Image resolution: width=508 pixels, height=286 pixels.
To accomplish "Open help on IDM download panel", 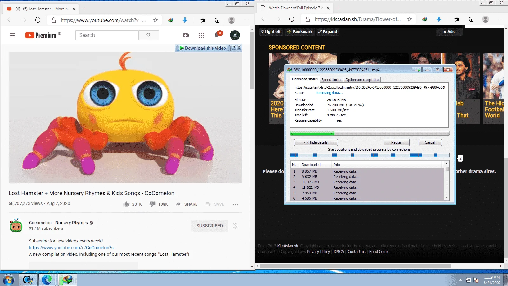I will coord(234,48).
